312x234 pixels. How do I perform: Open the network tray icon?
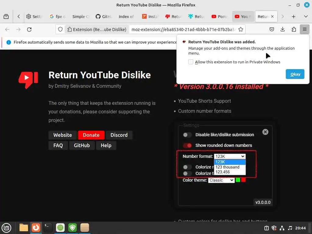click(x=282, y=228)
